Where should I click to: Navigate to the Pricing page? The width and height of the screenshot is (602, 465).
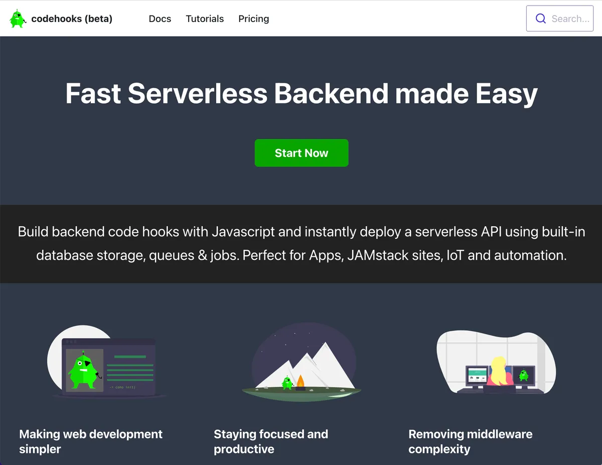(253, 19)
